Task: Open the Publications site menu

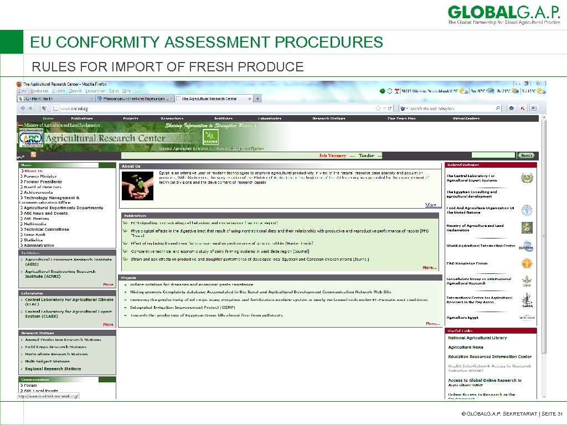Action: 82,118
